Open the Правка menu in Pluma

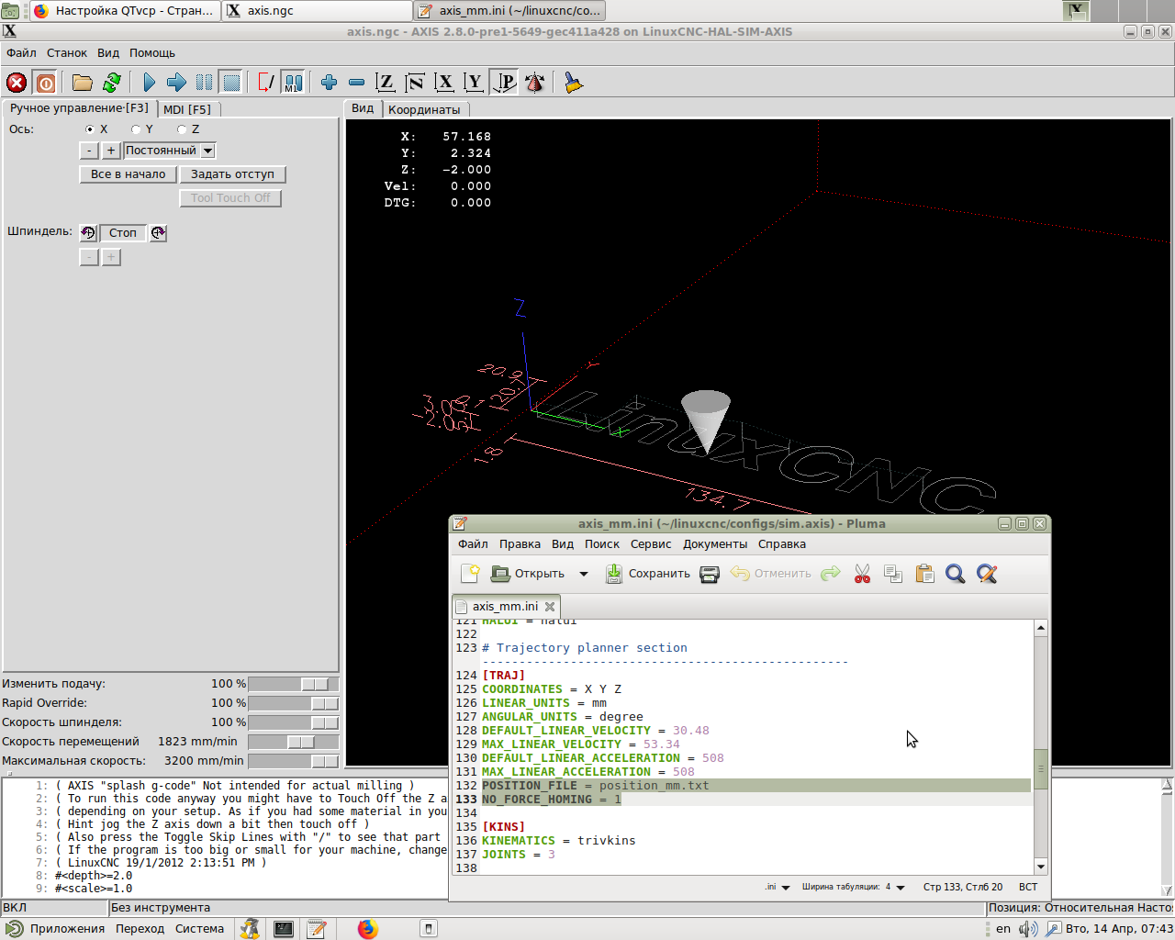520,544
